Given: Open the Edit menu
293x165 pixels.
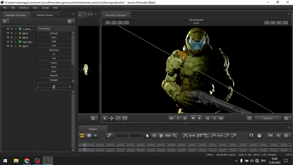Looking at the screenshot, I should [13, 8].
